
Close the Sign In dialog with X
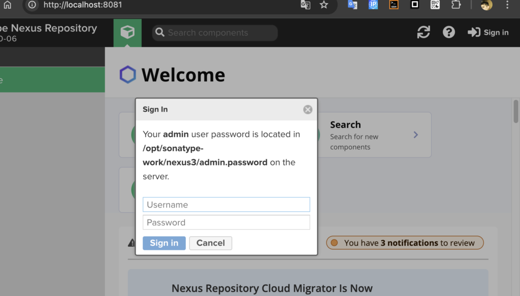[307, 109]
